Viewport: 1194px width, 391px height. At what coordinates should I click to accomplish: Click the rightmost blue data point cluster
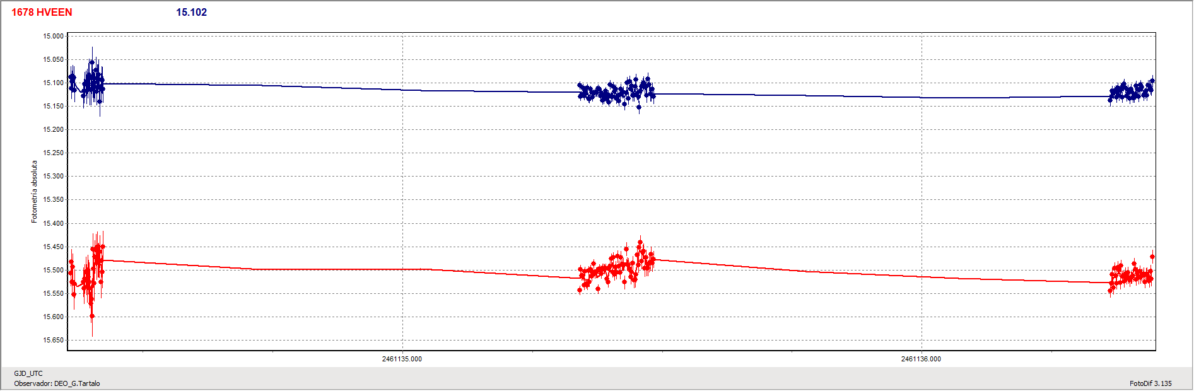1132,91
